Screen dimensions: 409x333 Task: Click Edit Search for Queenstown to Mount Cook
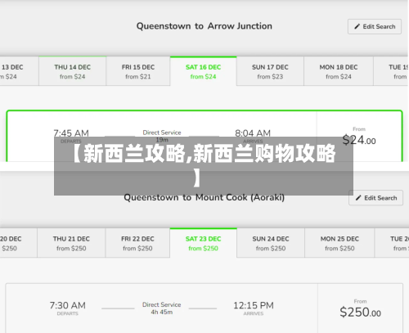[x=375, y=198]
